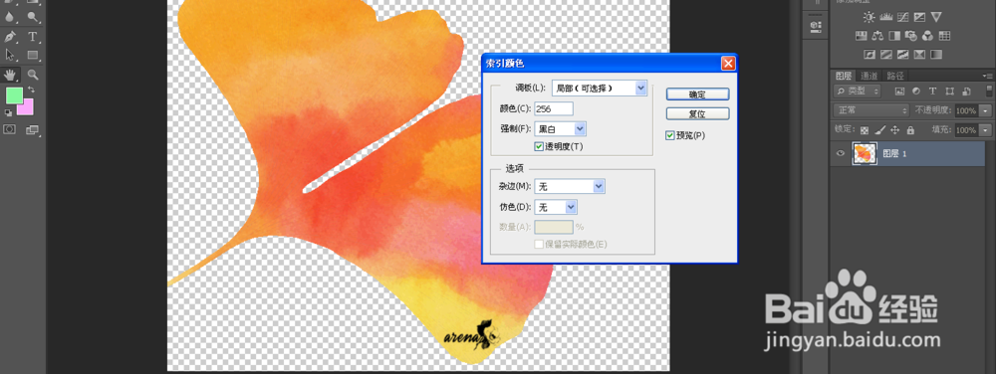Add a Color Balance adjustment

click(878, 36)
